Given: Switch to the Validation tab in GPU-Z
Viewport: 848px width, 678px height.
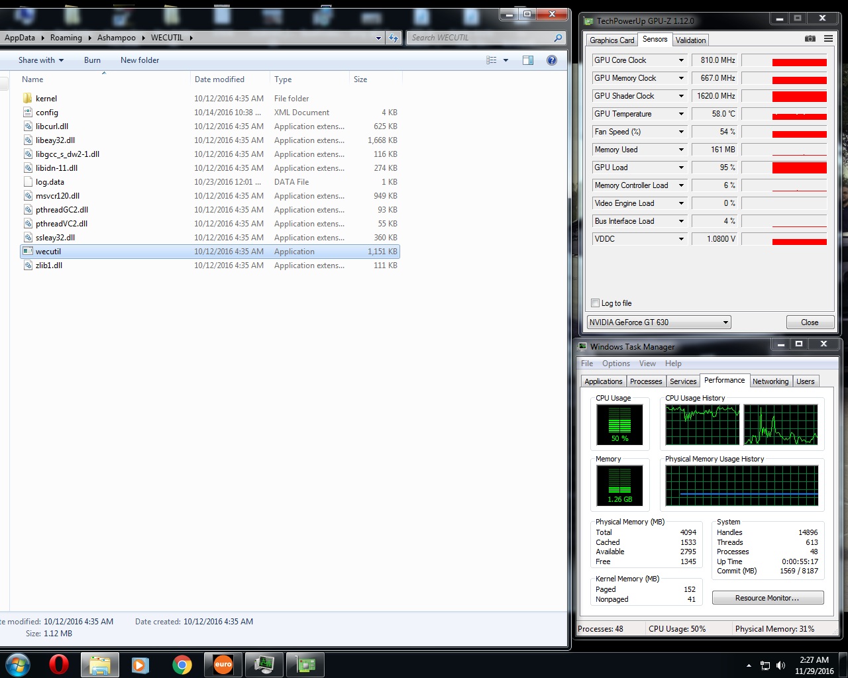Looking at the screenshot, I should (691, 40).
